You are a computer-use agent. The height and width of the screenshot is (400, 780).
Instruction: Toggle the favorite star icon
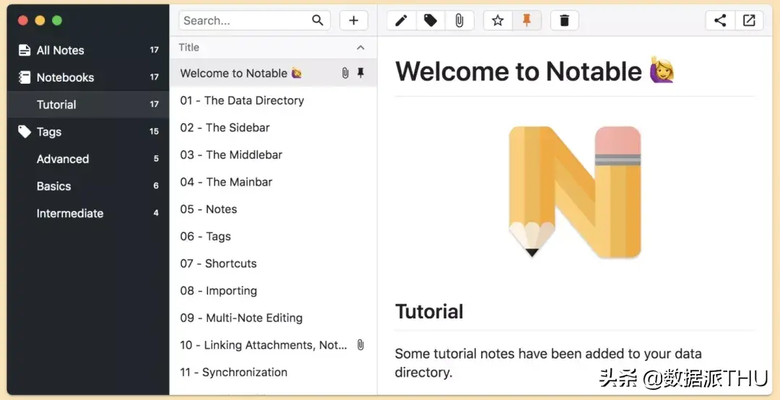point(498,20)
